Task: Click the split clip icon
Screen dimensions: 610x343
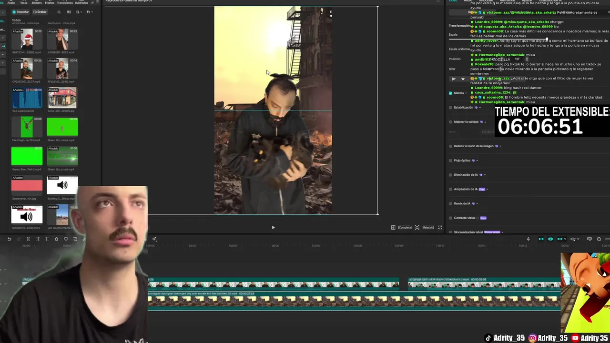Action: (x=28, y=239)
